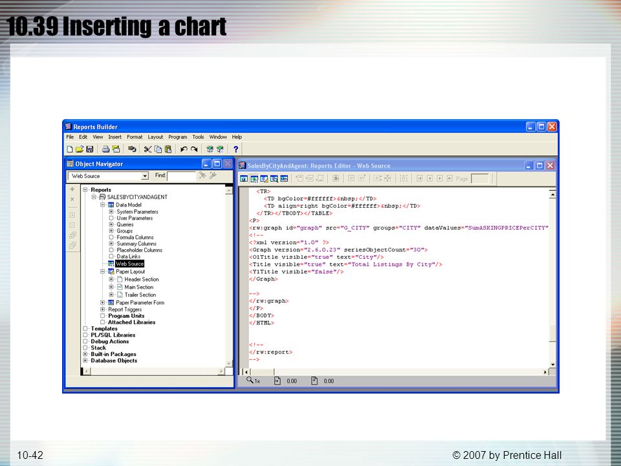Collapse the Paper Layout node
The image size is (621, 466).
coord(103,271)
